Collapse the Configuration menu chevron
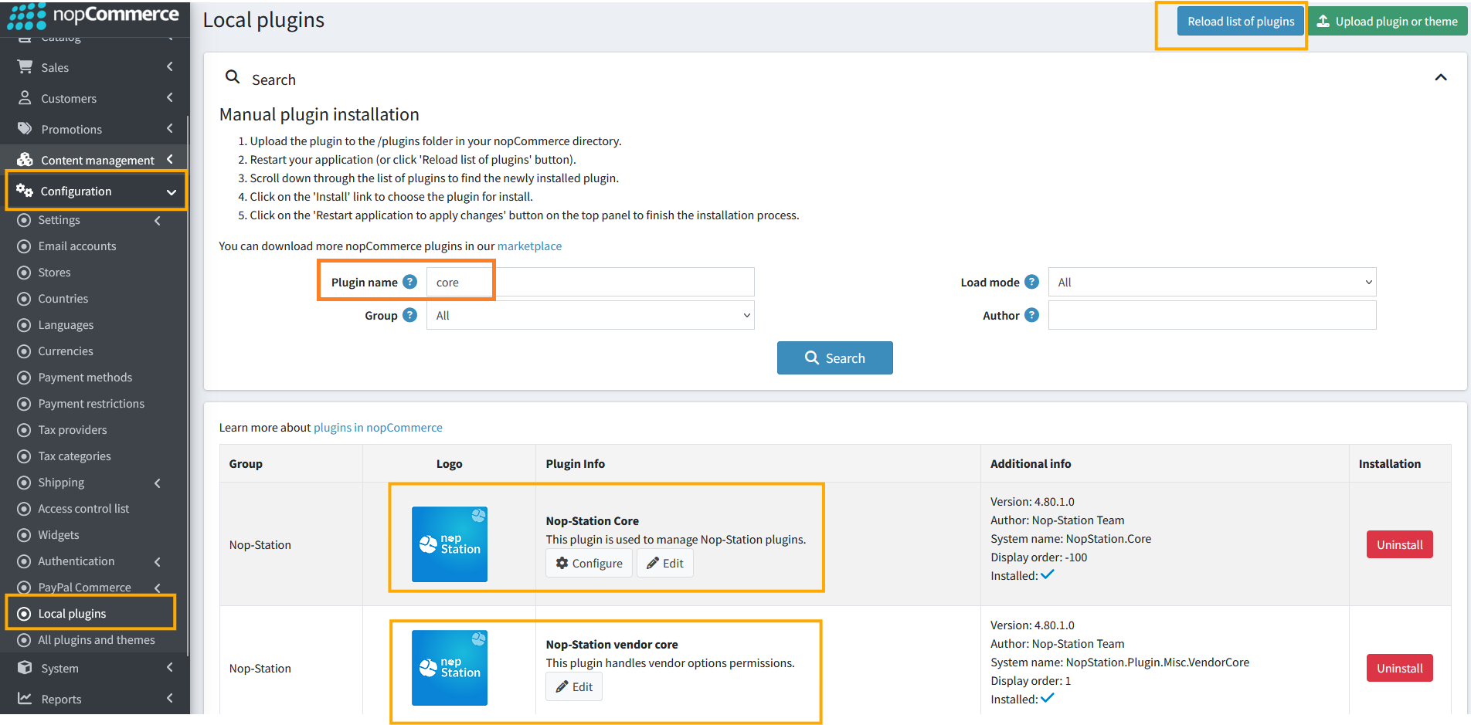 (172, 192)
